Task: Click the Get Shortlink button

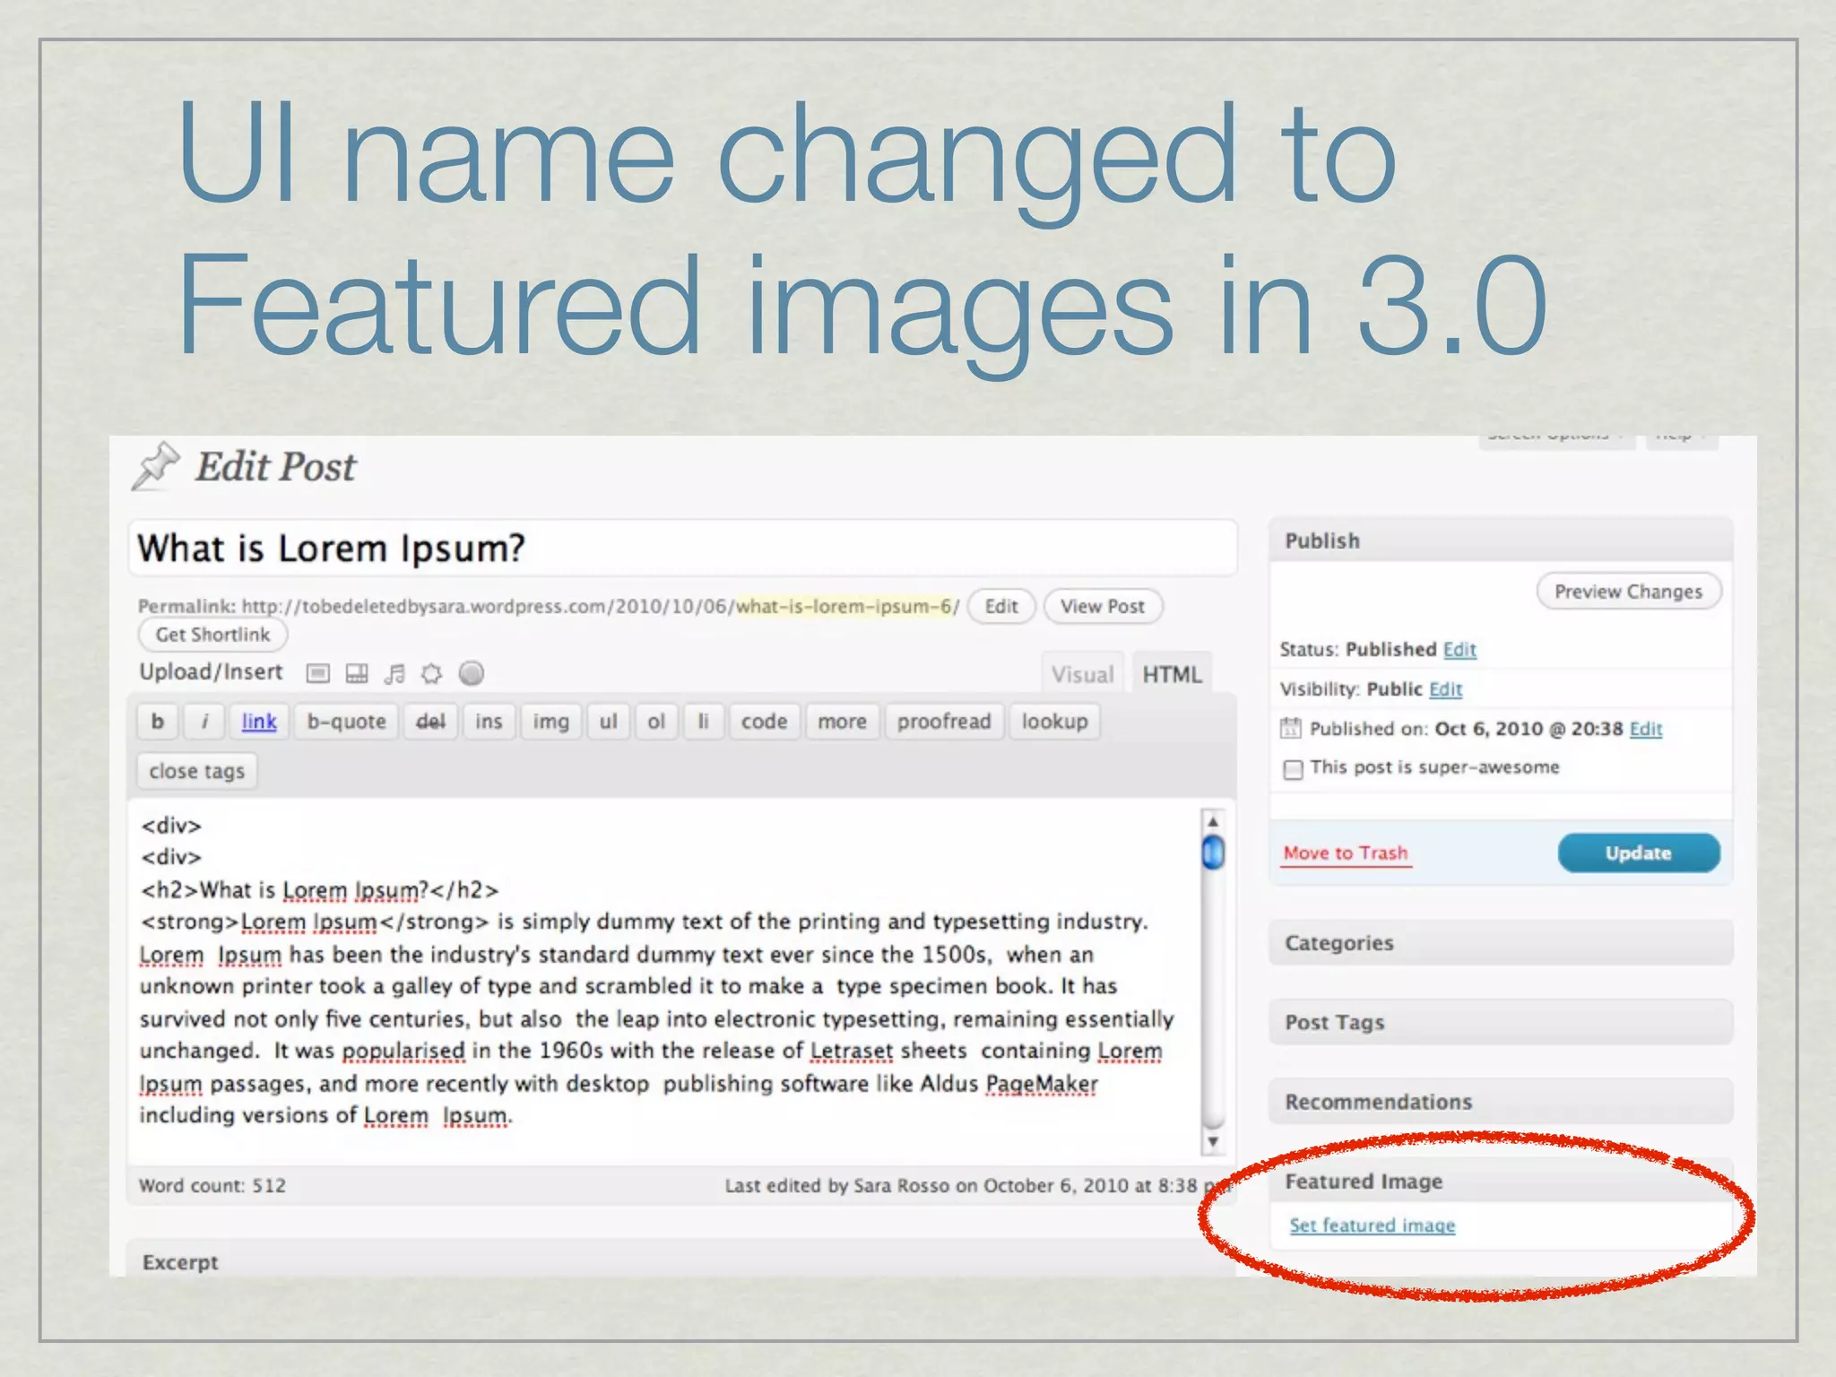Action: [x=212, y=635]
